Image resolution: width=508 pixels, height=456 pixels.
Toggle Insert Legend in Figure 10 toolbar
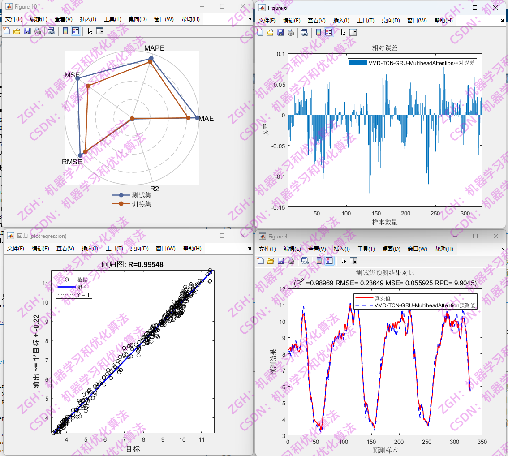point(76,31)
